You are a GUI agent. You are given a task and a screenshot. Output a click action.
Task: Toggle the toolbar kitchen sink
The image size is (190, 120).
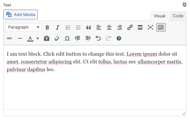(161, 27)
